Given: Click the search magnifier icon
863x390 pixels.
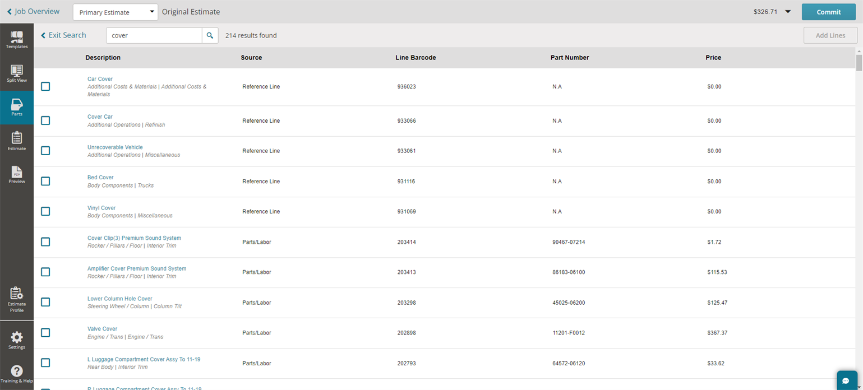Looking at the screenshot, I should tap(210, 35).
